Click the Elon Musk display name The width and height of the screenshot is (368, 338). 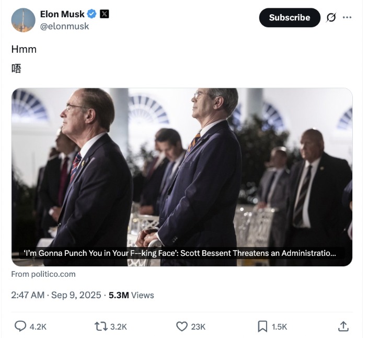pyautogui.click(x=62, y=14)
